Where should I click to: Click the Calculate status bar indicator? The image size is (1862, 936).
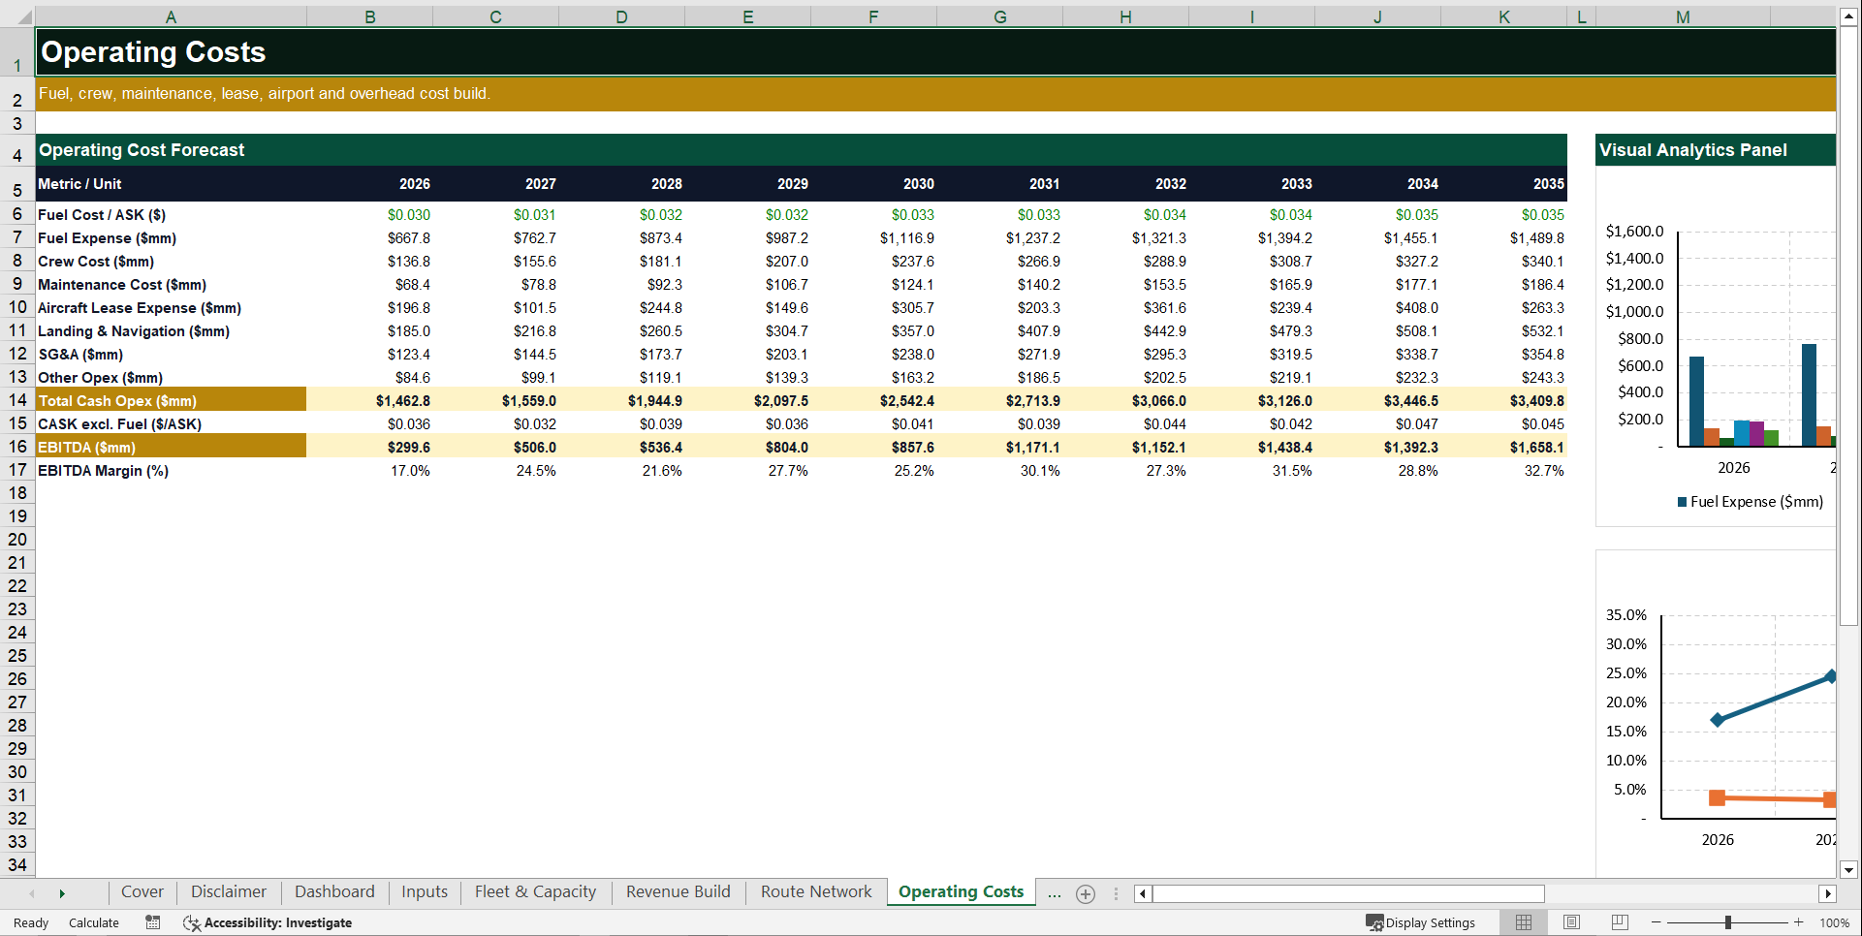tap(94, 922)
